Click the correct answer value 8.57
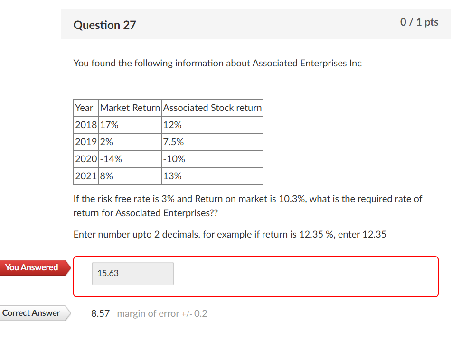The width and height of the screenshot is (461, 349). tap(99, 313)
